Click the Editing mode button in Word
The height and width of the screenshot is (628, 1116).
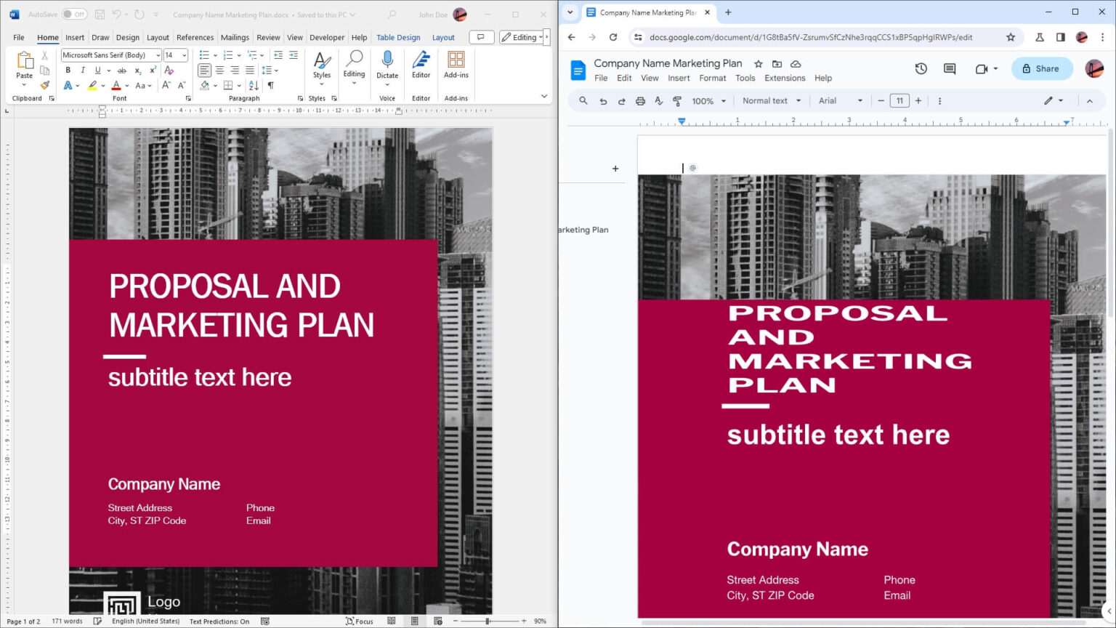pos(522,37)
